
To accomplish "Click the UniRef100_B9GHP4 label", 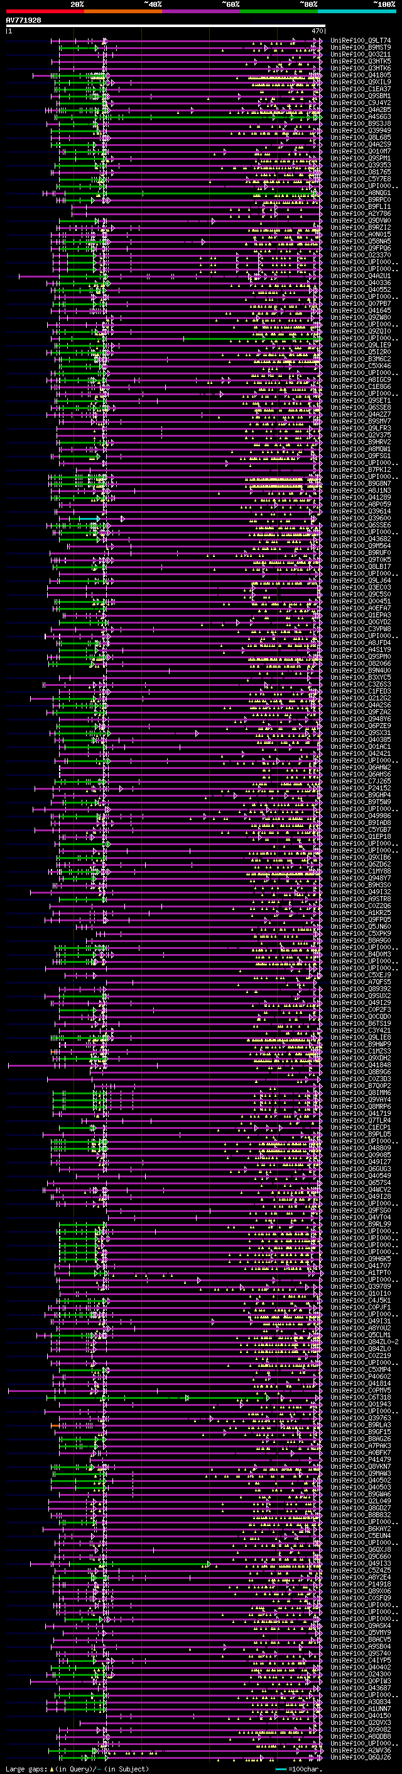I will (361, 796).
